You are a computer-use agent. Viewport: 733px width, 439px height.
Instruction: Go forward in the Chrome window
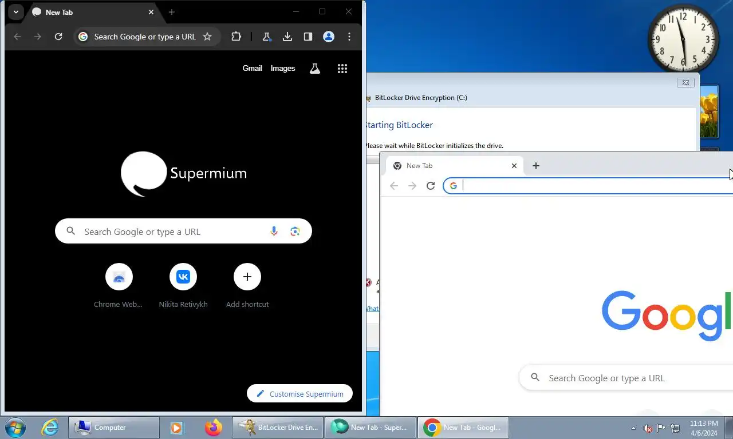point(412,186)
